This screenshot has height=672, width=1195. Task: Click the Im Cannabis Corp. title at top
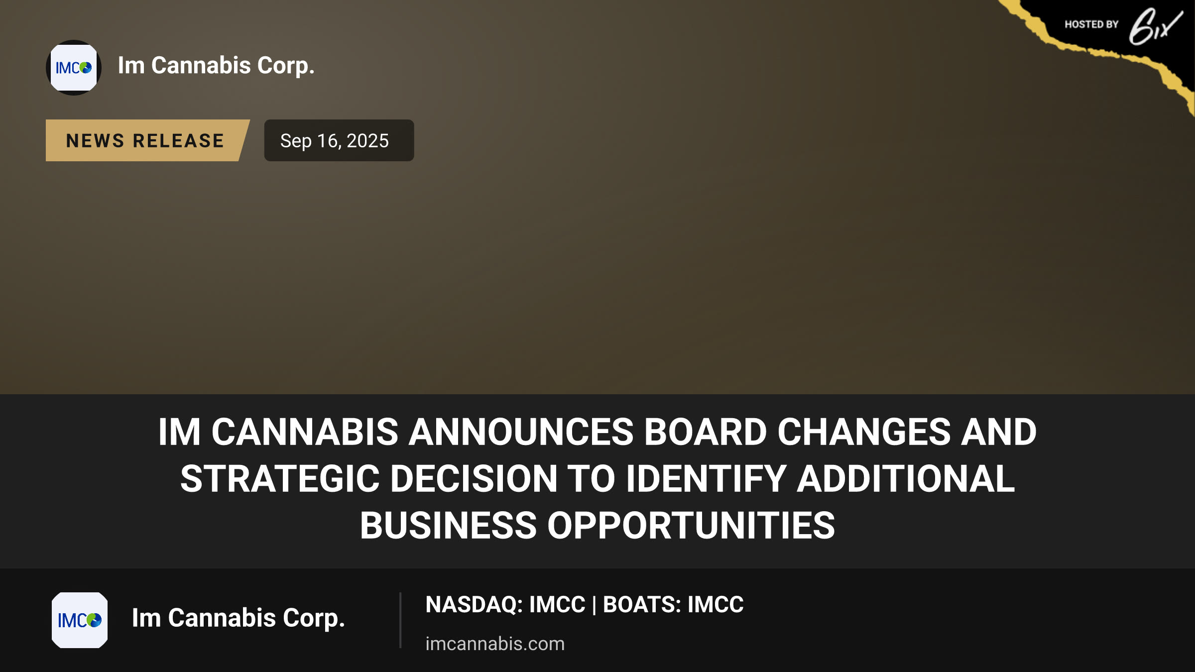(x=216, y=66)
